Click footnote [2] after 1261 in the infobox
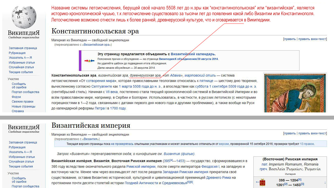Image resolution: width=334 pixels, height=188 pixels. coord(286,184)
